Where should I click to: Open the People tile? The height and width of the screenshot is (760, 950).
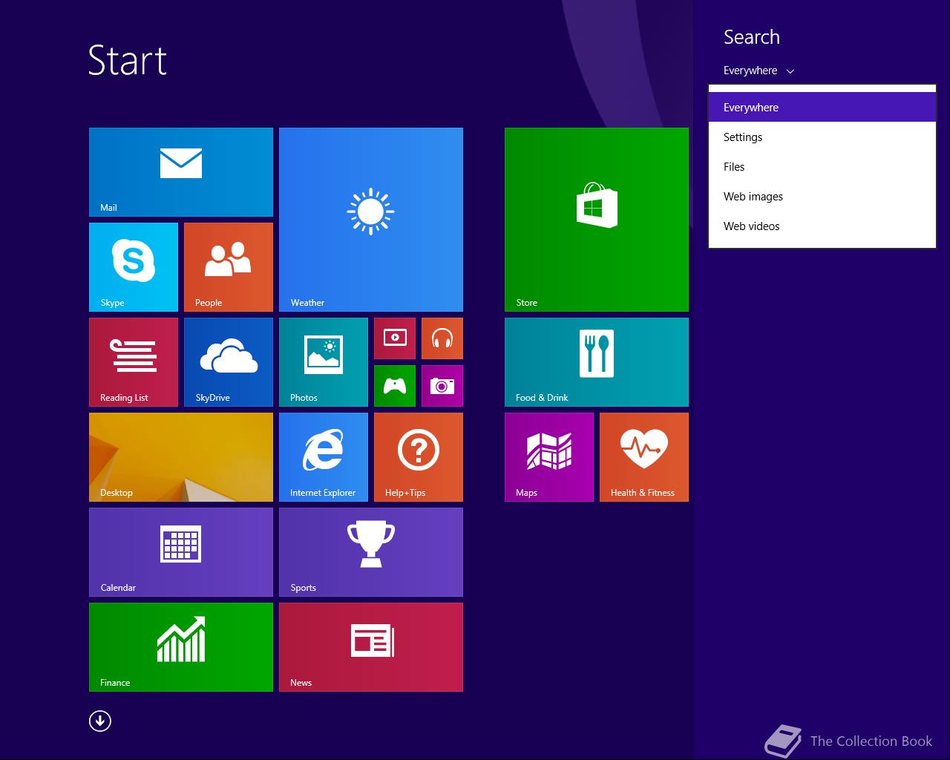[x=229, y=267]
